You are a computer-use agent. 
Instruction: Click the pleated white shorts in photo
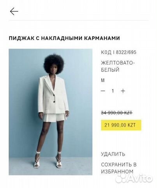pyautogui.click(x=54, y=117)
